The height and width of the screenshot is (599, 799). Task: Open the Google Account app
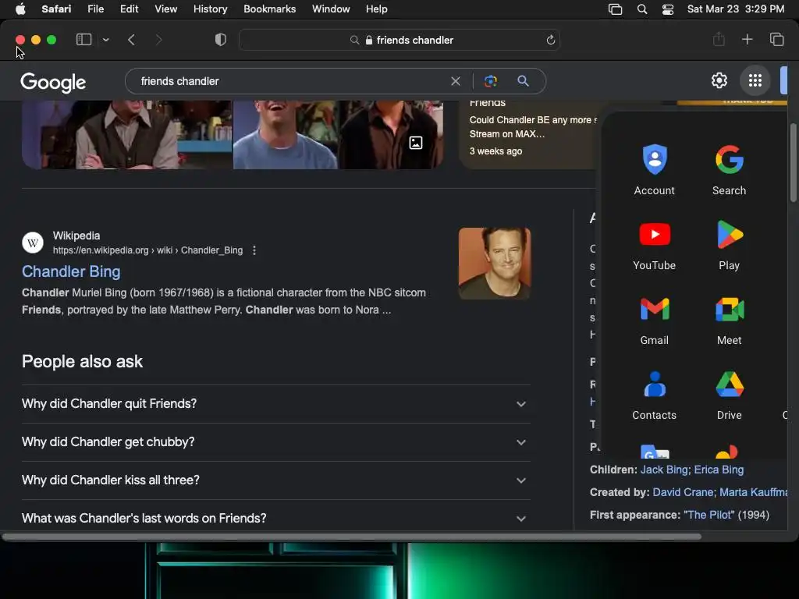655,169
